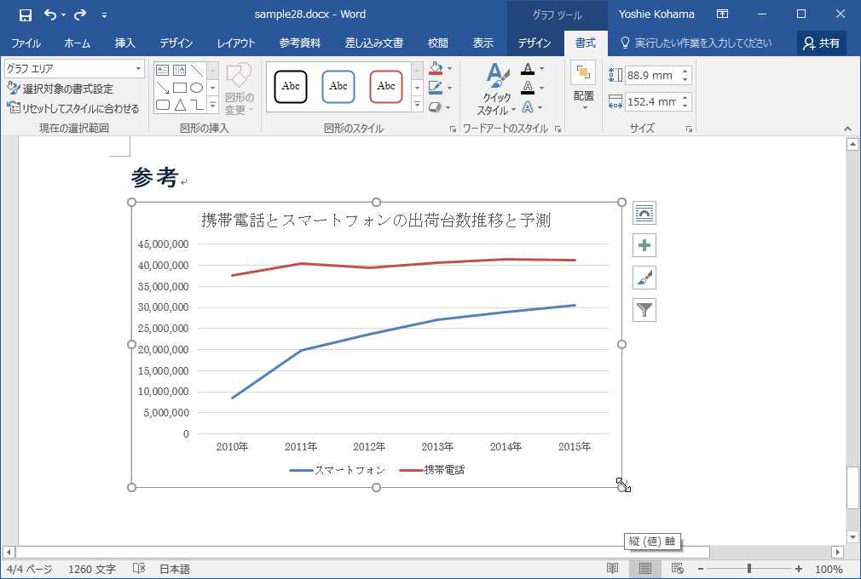Open the chart Layout Options button
861x579 pixels.
tap(644, 213)
